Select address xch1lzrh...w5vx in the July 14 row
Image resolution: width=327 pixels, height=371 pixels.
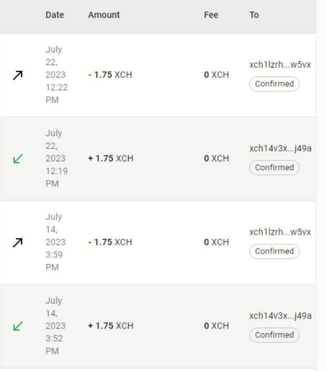point(280,232)
